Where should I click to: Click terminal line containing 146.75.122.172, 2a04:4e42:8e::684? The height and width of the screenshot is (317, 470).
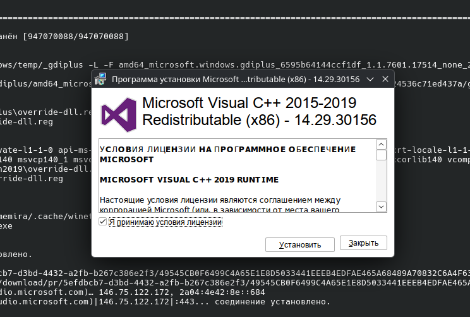(x=133, y=292)
